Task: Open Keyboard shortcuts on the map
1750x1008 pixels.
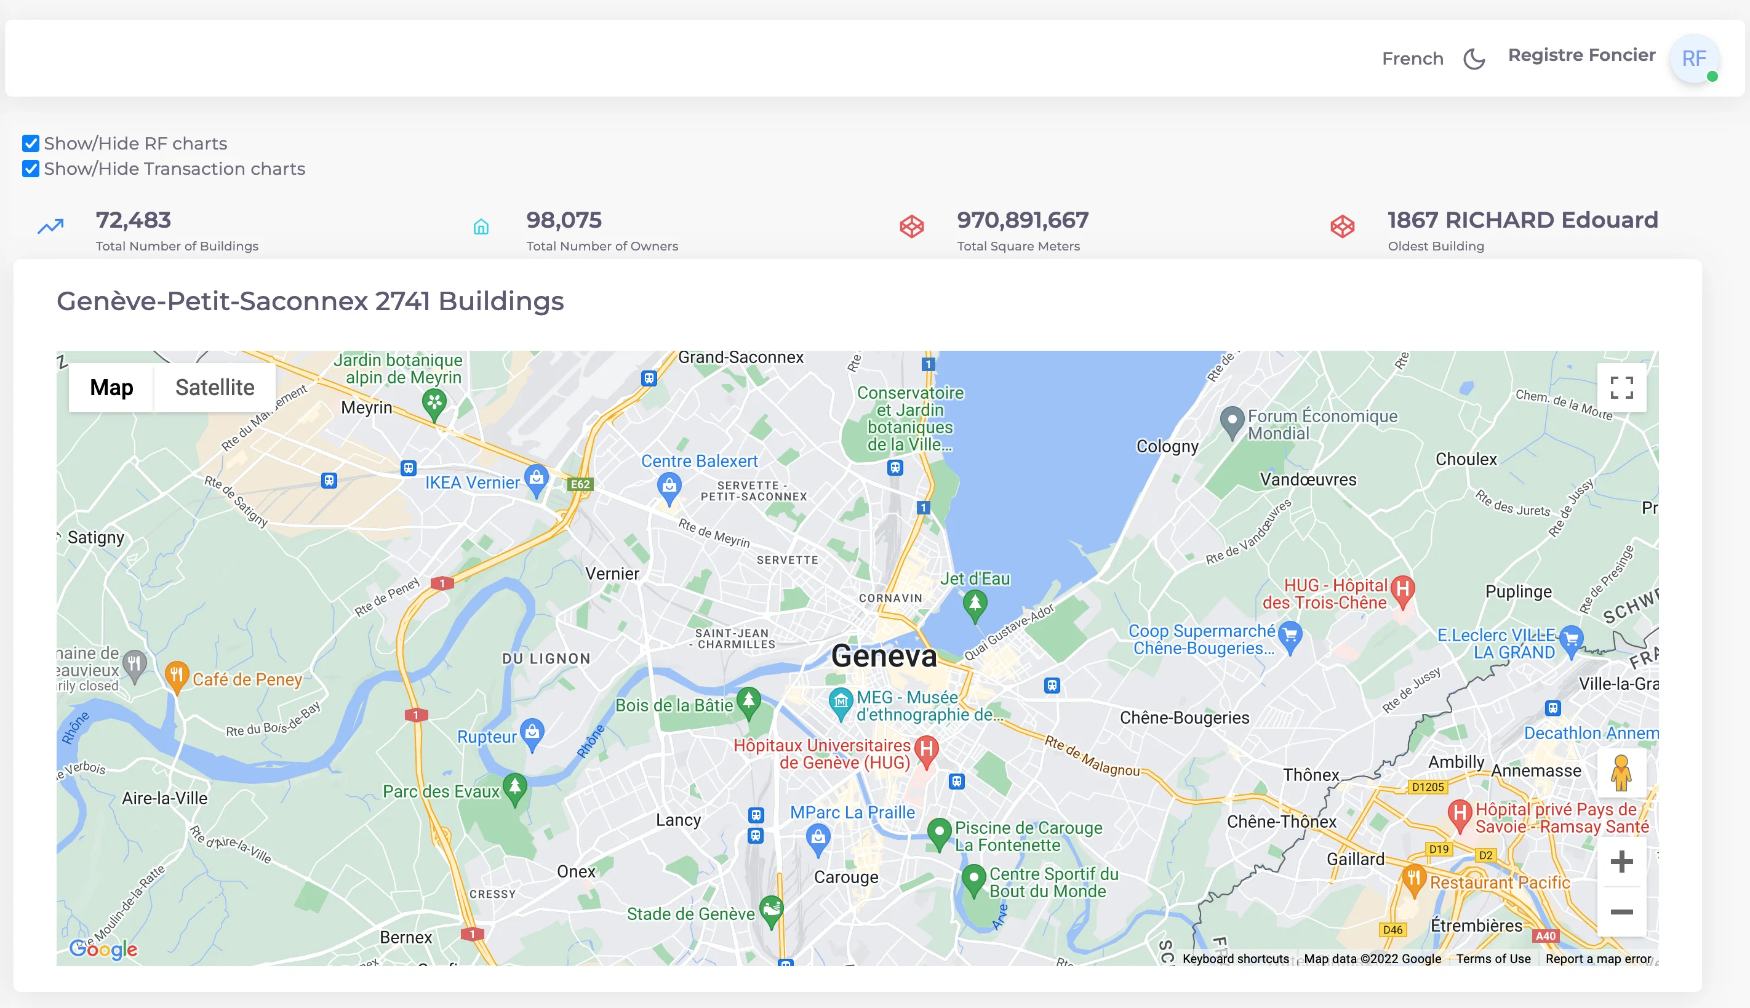Action: 1235,959
